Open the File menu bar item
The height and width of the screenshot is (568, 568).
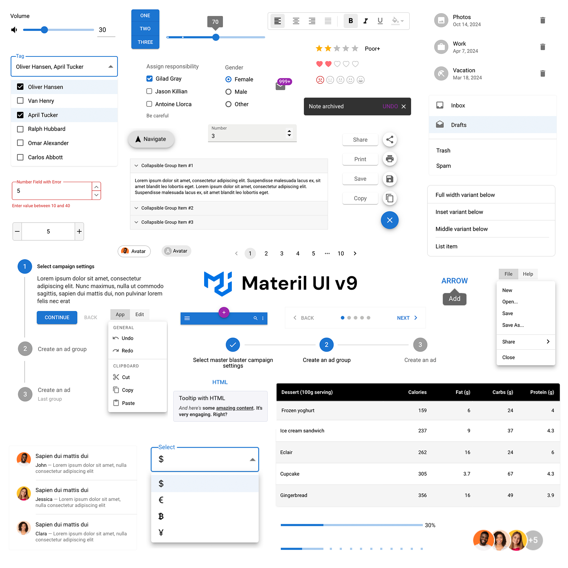coord(508,274)
